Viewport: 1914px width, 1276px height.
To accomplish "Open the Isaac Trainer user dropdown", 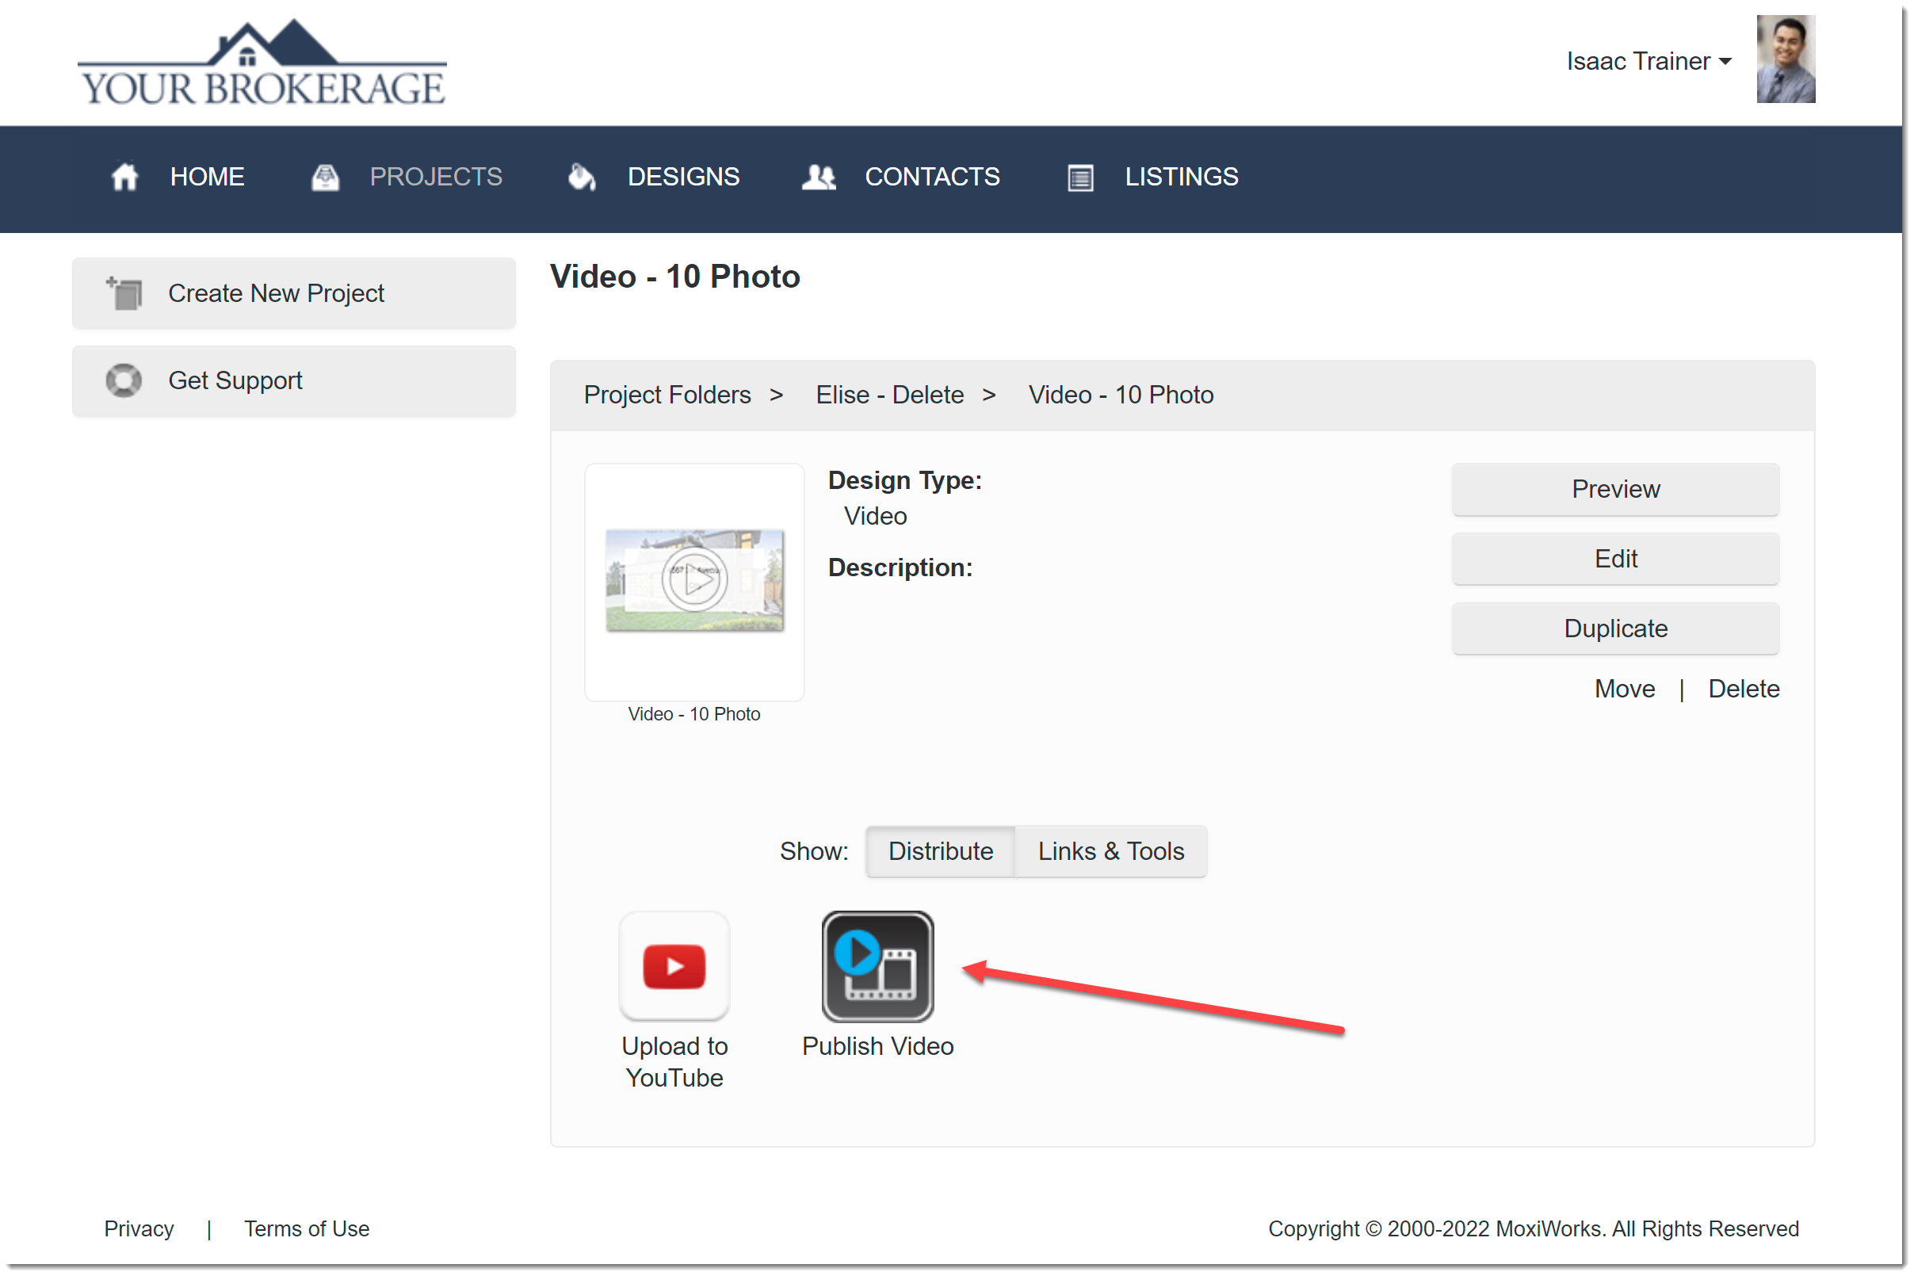I will (1648, 61).
